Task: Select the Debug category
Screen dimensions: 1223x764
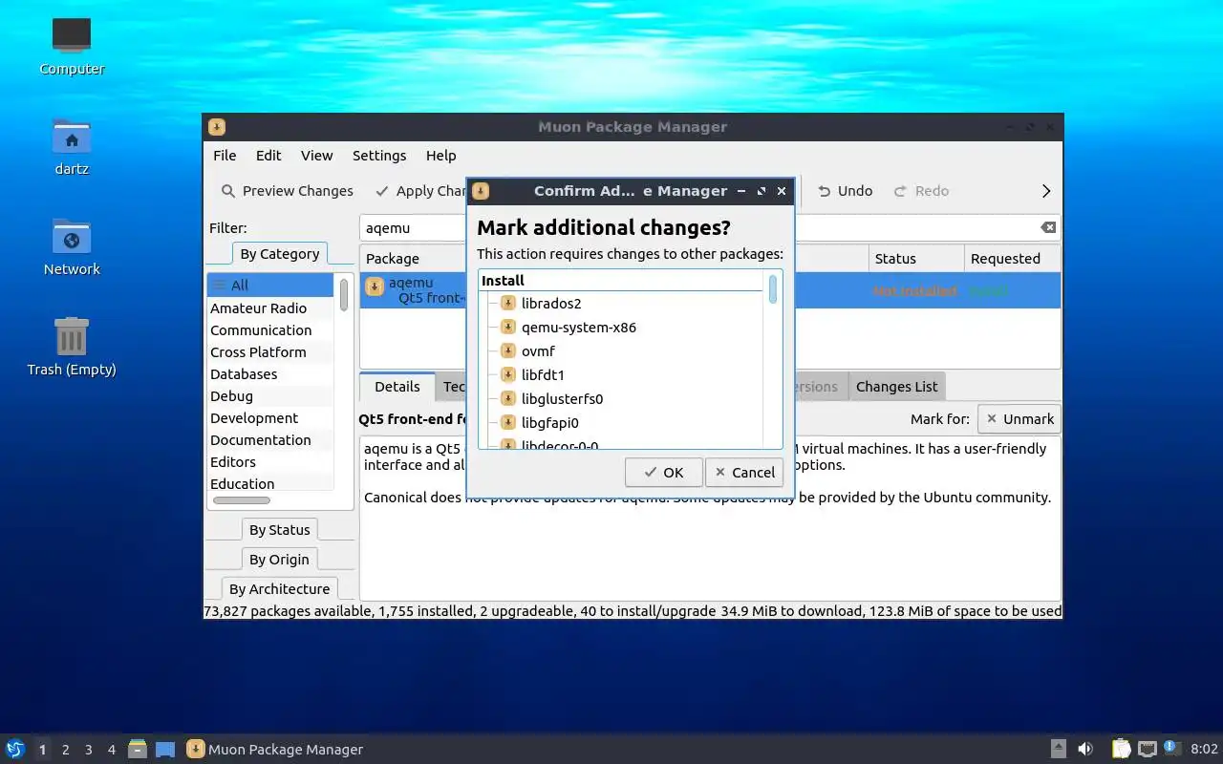Action: (x=270, y=396)
